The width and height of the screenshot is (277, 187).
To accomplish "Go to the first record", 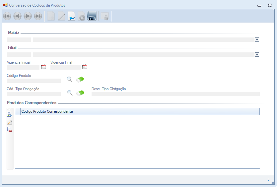I will click(x=7, y=16).
